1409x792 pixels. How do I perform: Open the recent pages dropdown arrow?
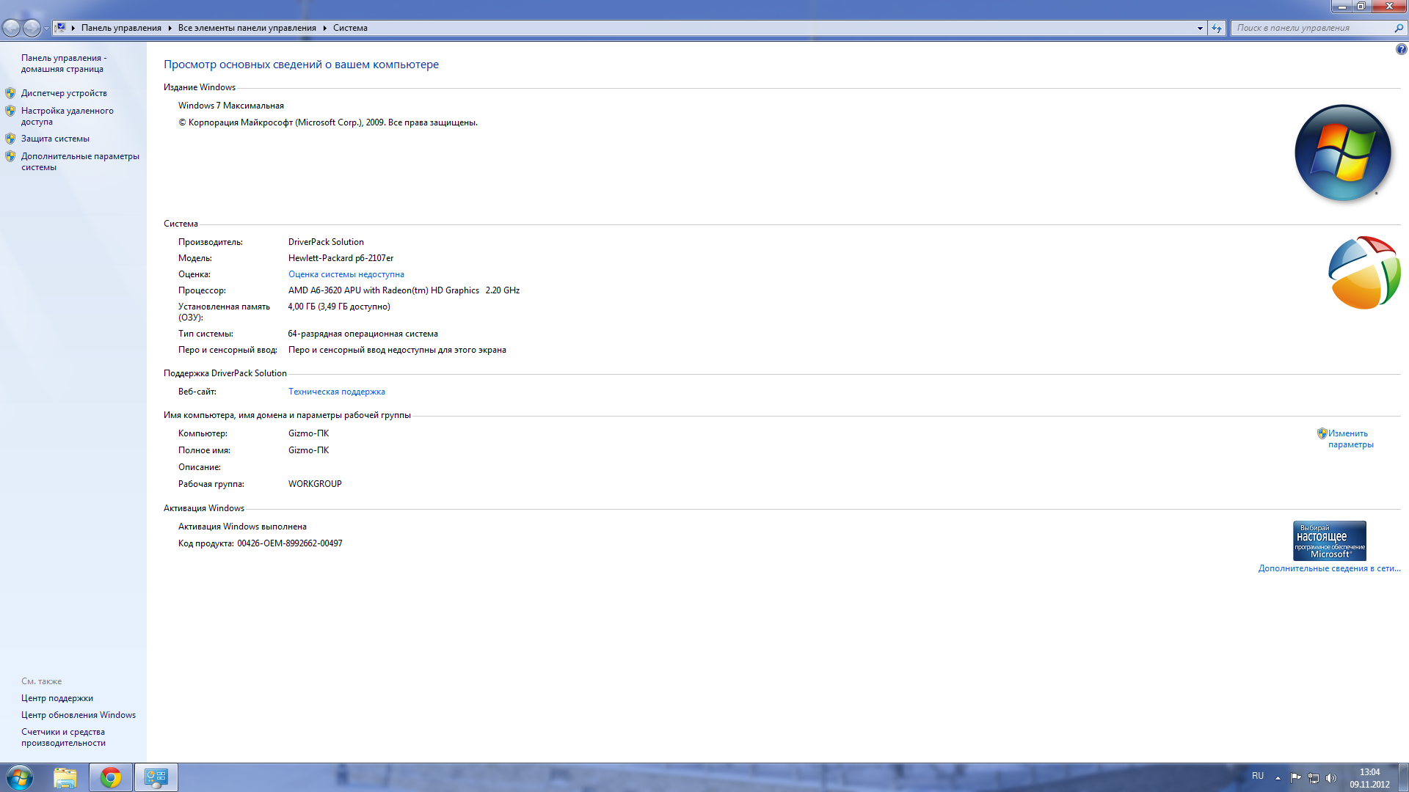pos(46,28)
